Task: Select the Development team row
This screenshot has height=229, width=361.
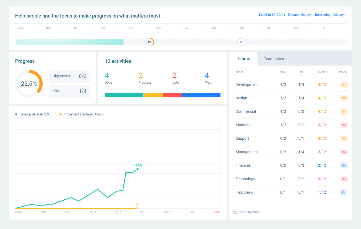Action: (247, 84)
